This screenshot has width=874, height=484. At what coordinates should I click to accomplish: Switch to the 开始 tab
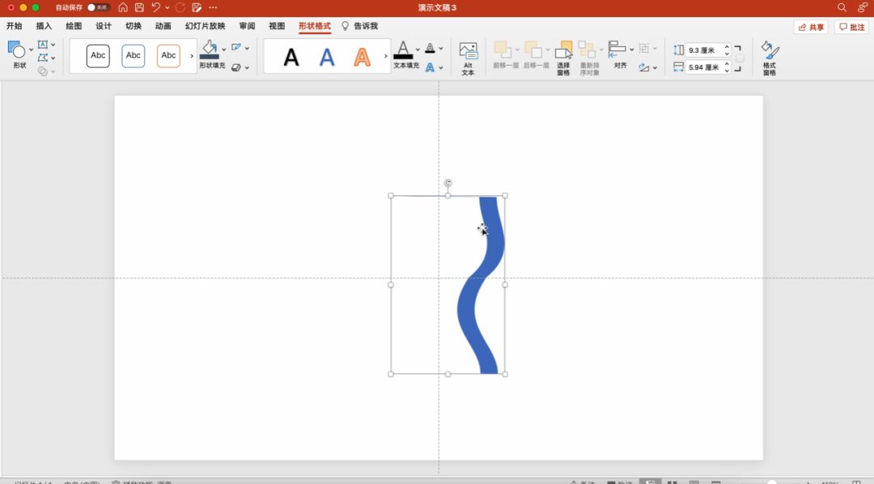pos(15,26)
